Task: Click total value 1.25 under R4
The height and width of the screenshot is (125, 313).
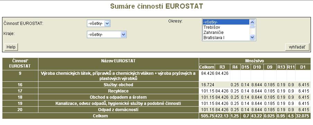Action: coord(235,116)
